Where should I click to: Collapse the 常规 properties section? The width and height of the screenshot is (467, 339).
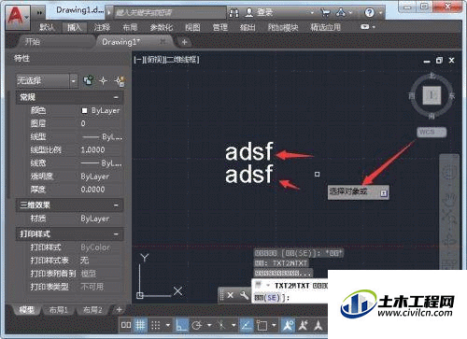pos(116,97)
